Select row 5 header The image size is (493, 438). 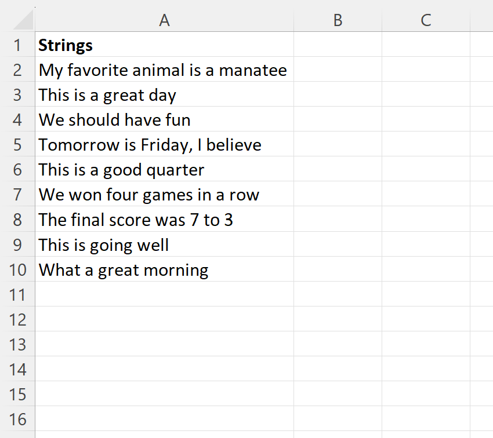click(17, 144)
